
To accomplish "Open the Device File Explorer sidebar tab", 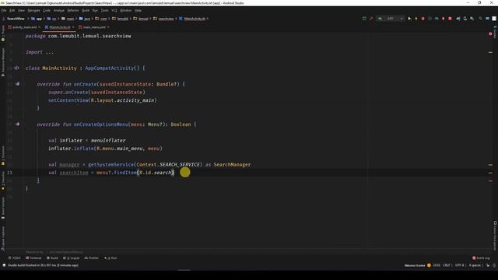I will [495, 236].
